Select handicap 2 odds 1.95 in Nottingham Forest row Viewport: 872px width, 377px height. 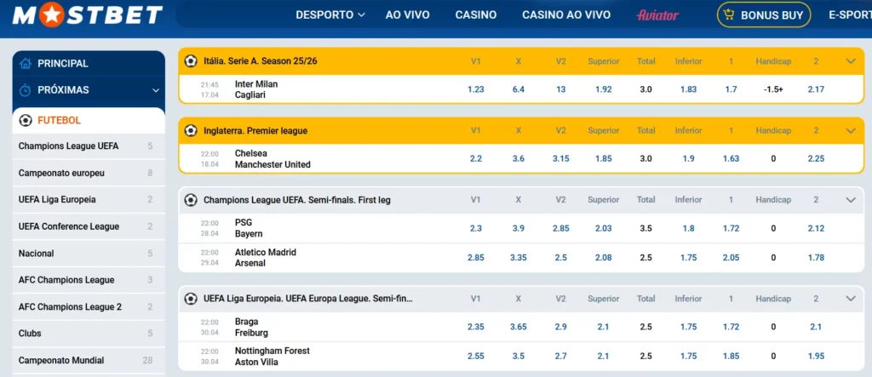coord(816,357)
